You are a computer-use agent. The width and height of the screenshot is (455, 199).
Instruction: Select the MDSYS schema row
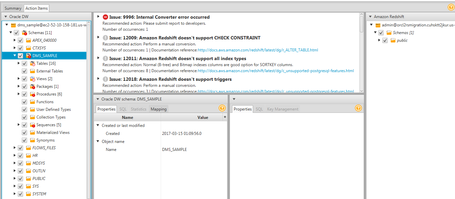[44, 163]
